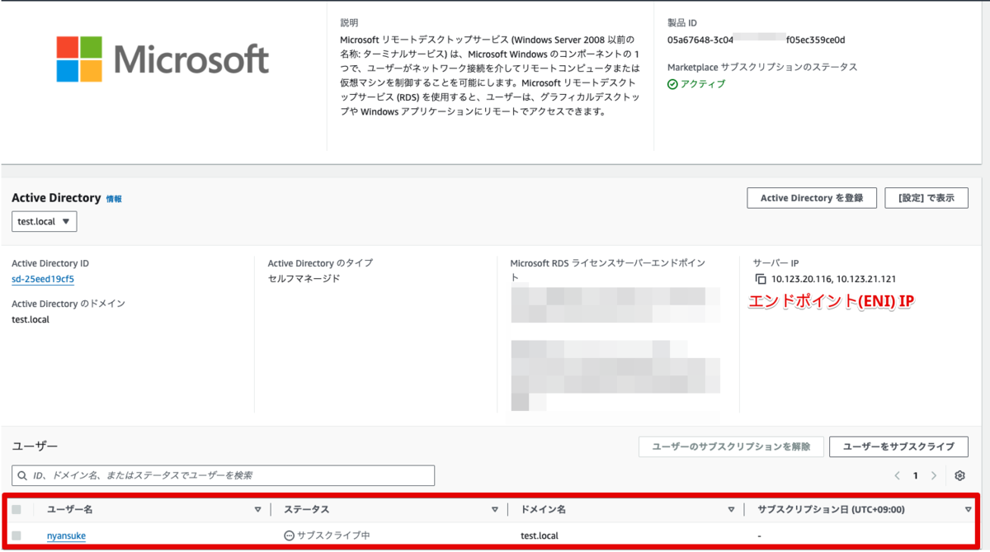Sort by the ステータス column arrow
990x552 pixels.
[495, 510]
